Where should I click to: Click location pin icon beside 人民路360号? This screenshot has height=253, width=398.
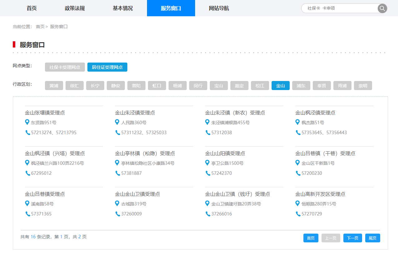click(117, 122)
